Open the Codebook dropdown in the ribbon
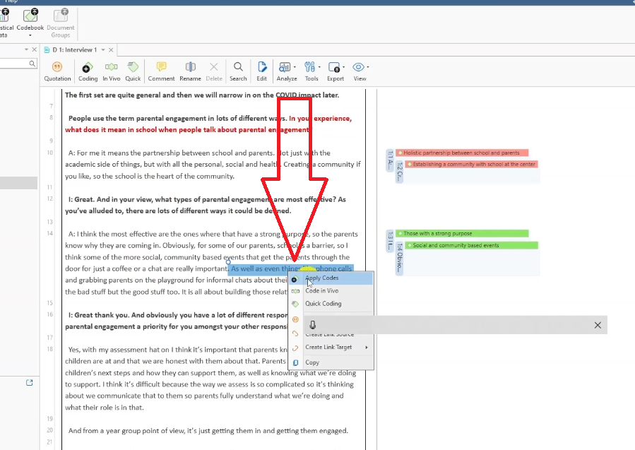 click(30, 21)
